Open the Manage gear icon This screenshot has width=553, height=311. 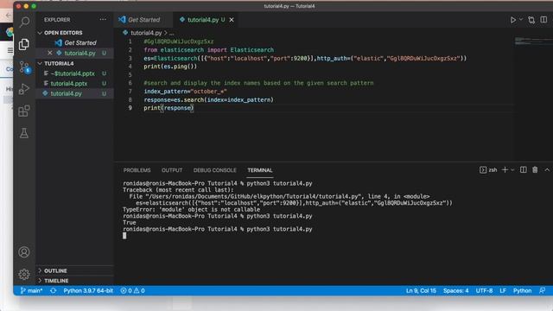(24, 274)
